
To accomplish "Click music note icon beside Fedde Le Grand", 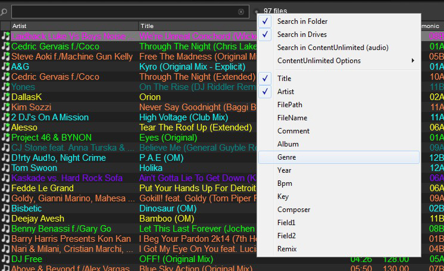I will tap(5, 188).
